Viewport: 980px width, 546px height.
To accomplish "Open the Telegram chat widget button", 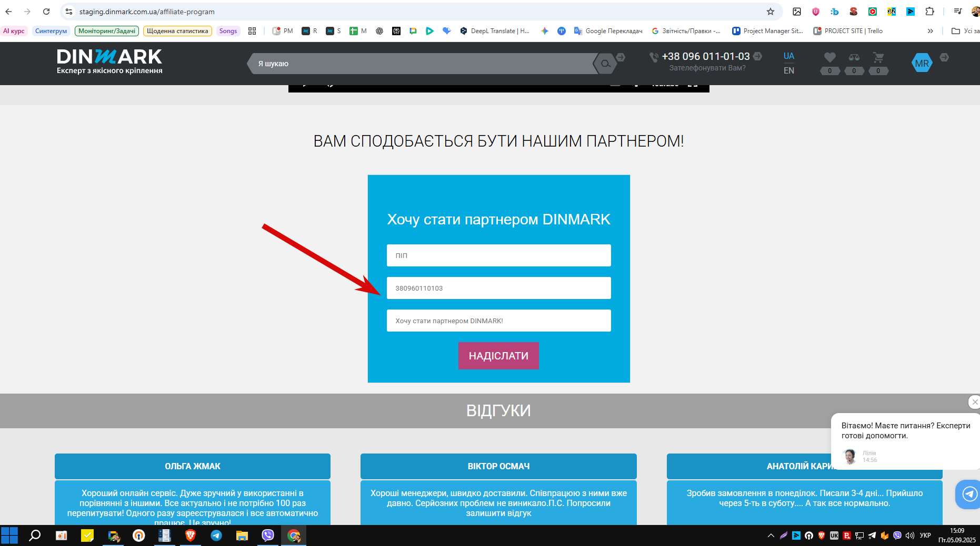I will (968, 494).
